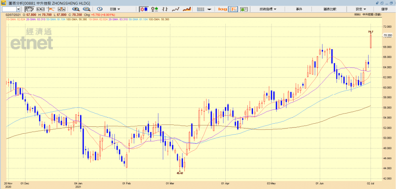This screenshot has height=189, width=396.
Task: Open the stock code combo box arrow
Action: [18, 9]
